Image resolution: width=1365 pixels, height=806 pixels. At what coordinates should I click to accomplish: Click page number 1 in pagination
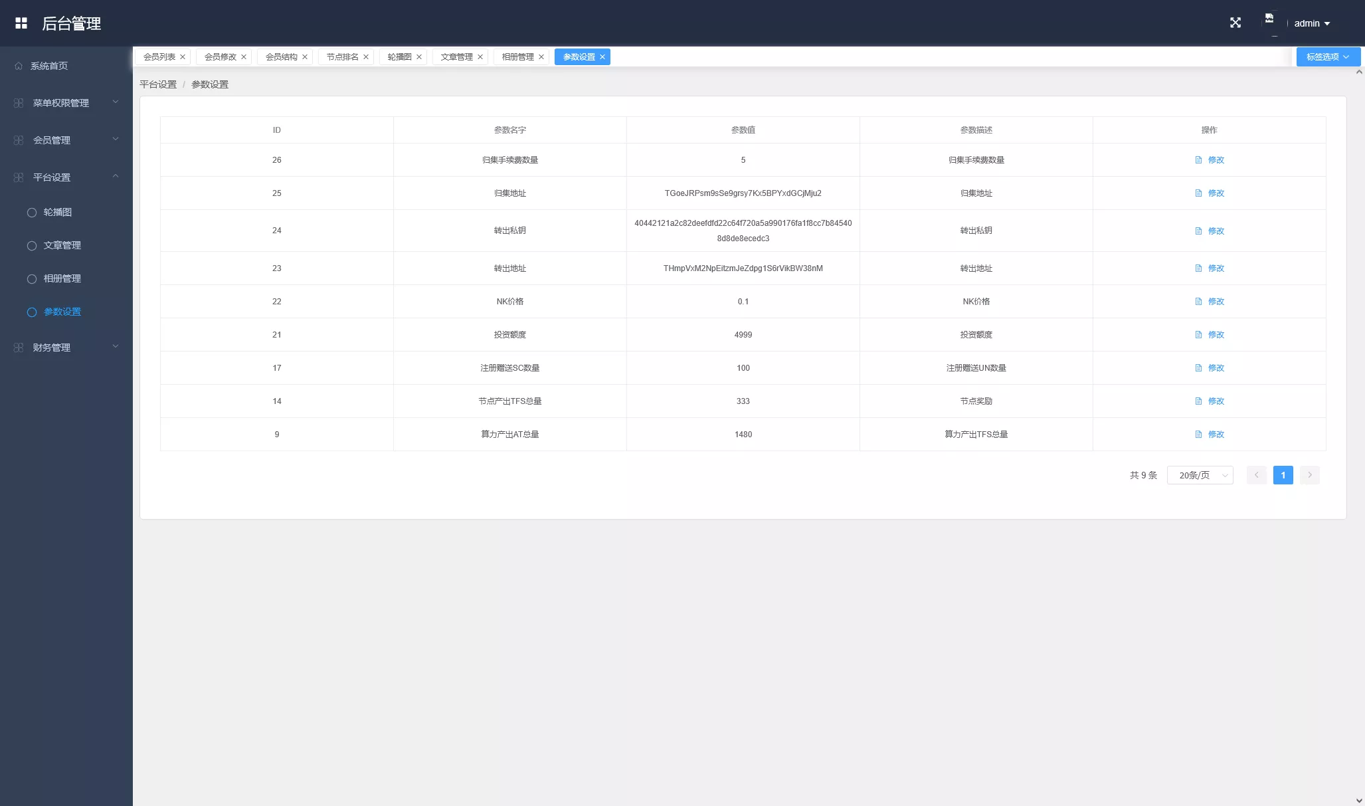(1283, 475)
